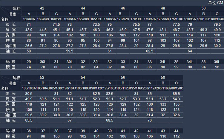The height and width of the screenshot is (139, 224).
Task: Select the 180/100B size code
Action: coord(203,19)
